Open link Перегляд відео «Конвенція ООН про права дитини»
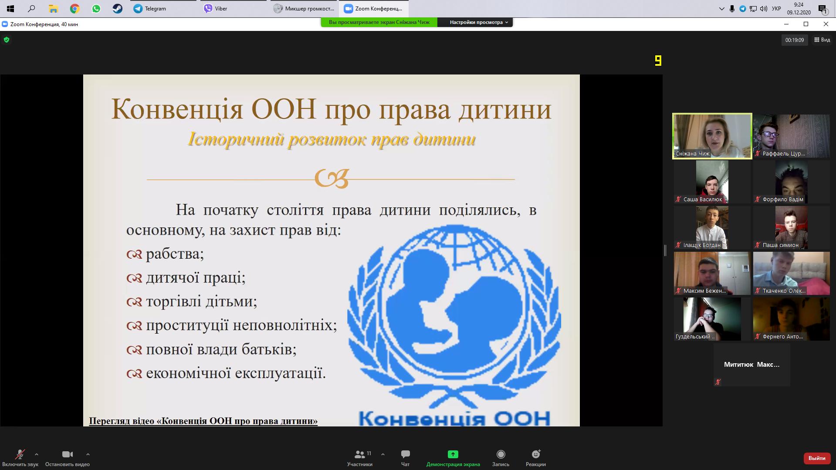This screenshot has height=470, width=836. point(203,421)
